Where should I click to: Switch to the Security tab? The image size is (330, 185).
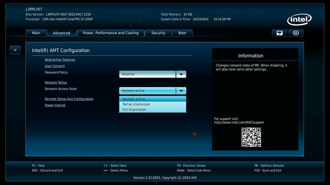click(158, 33)
